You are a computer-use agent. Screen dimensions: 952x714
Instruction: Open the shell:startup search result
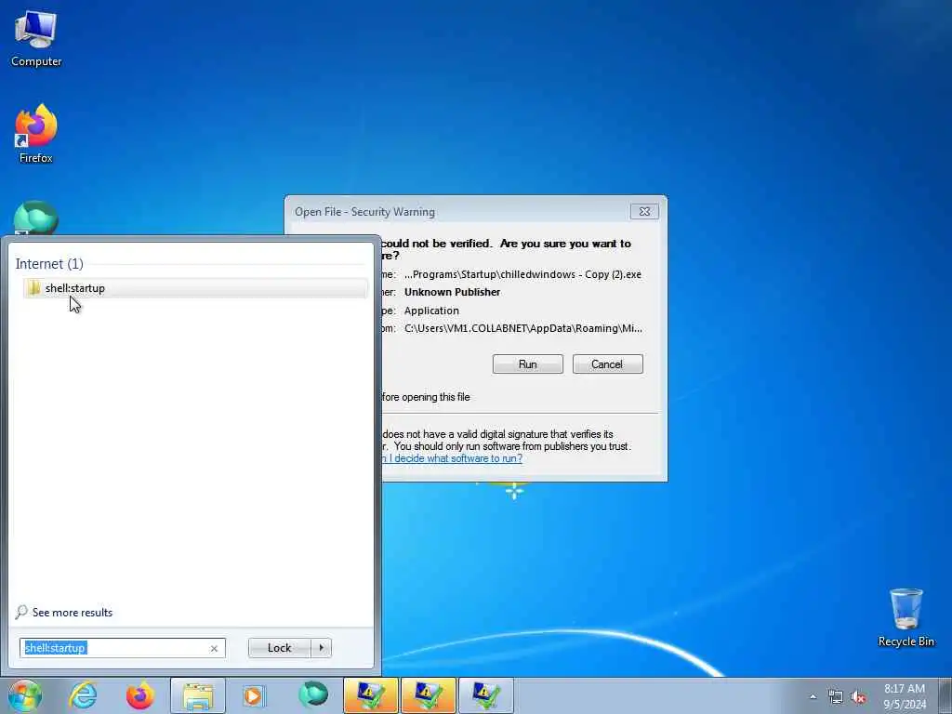point(195,288)
